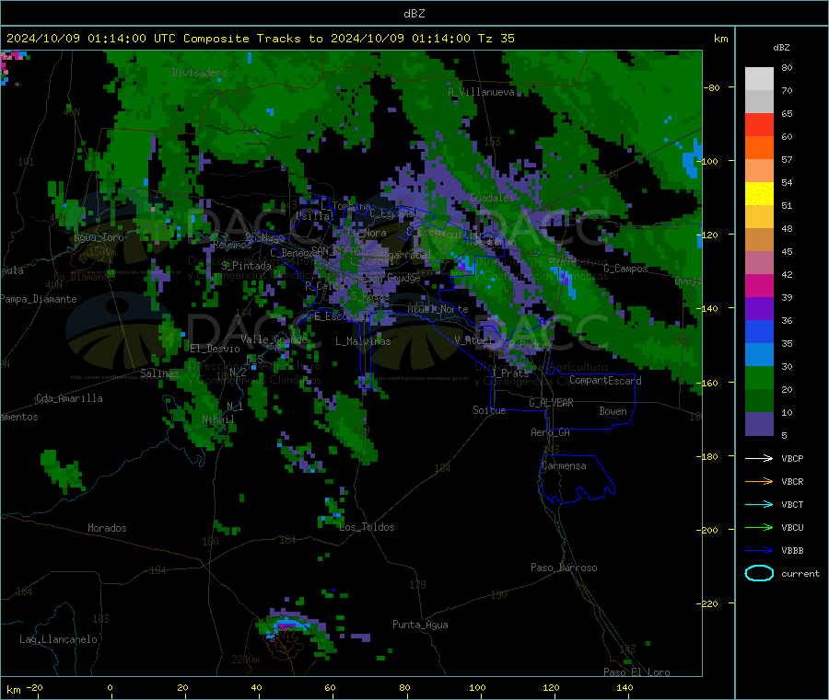Click the 'current' legend label

(x=800, y=573)
